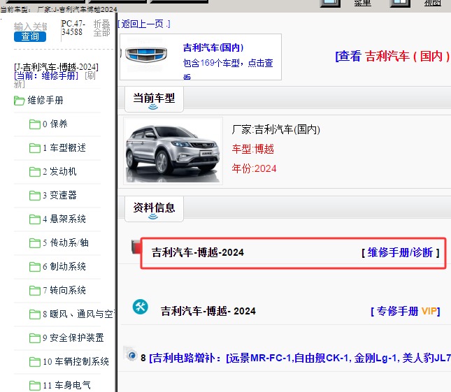The width and height of the screenshot is (451, 392).
Task: Click 包含169个车型 点击查看 link
Action: click(228, 68)
